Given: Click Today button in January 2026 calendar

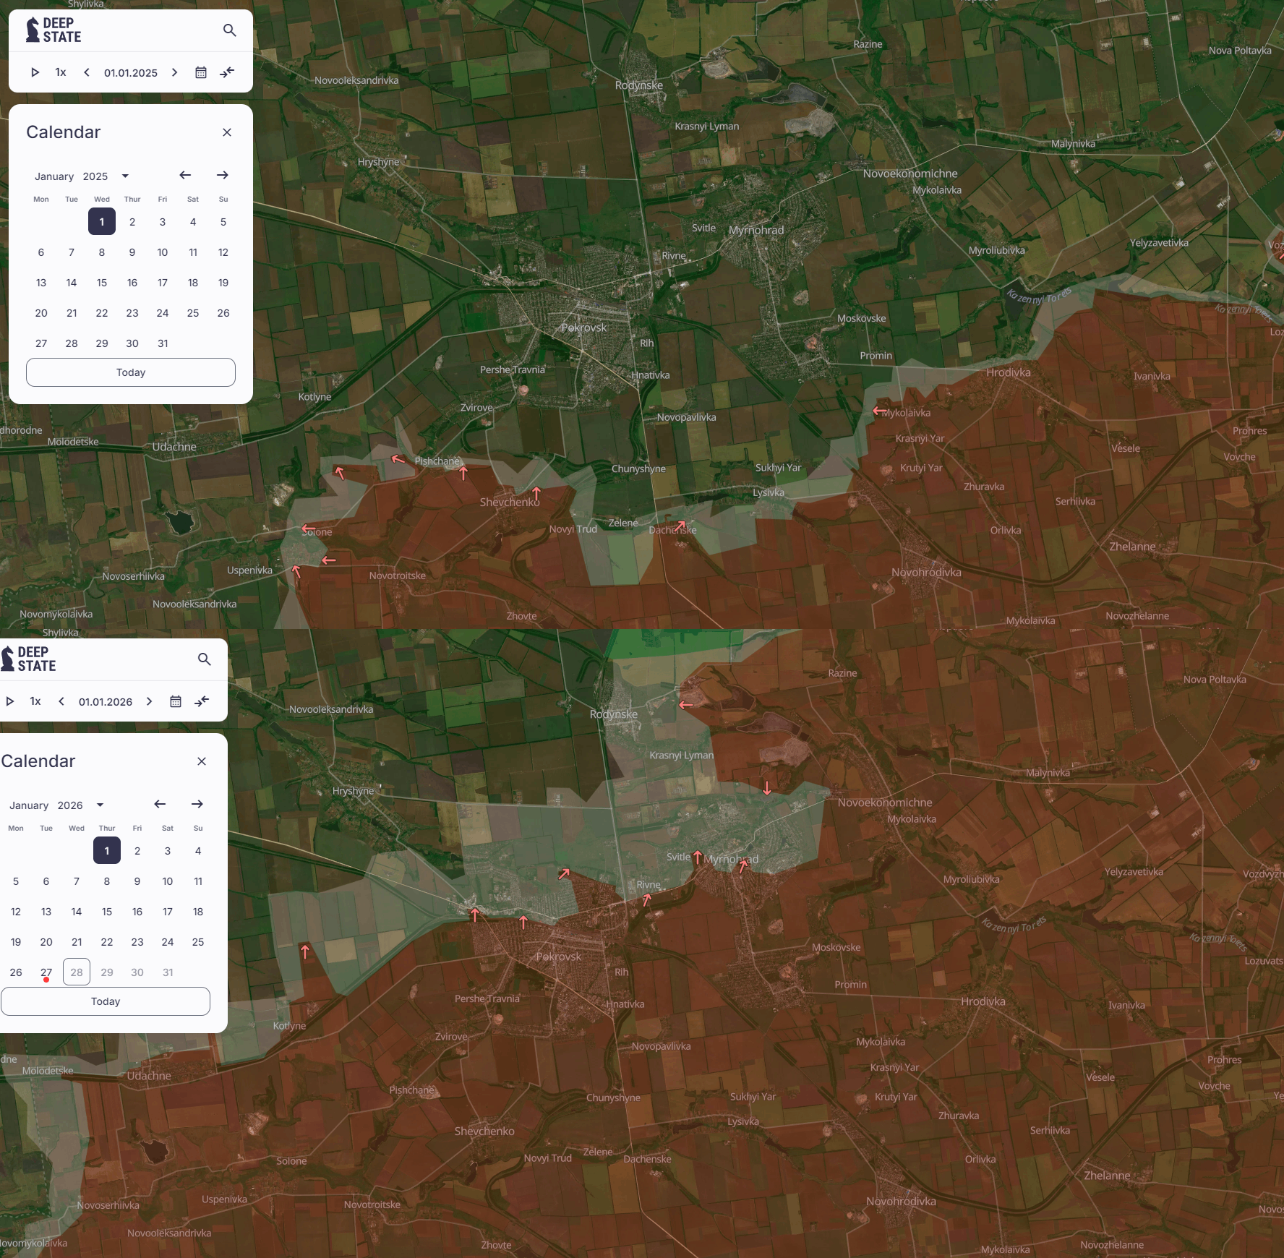Looking at the screenshot, I should click(x=106, y=1001).
